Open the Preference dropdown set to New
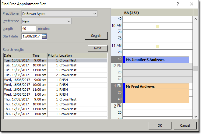 coord(46,21)
